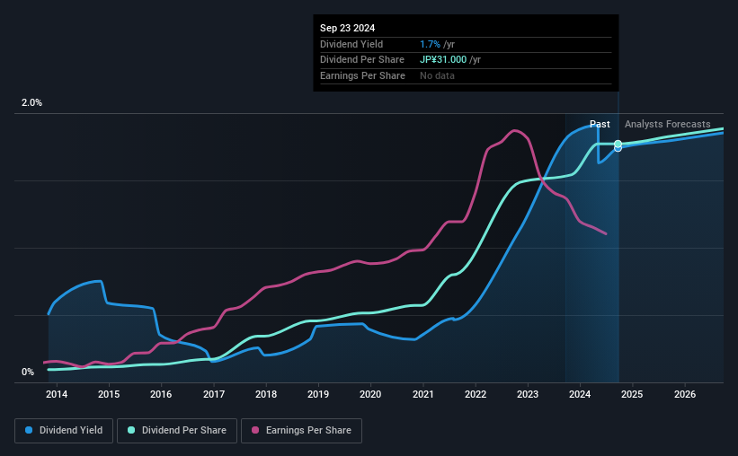Click the 2026 x-axis label

[x=685, y=394]
